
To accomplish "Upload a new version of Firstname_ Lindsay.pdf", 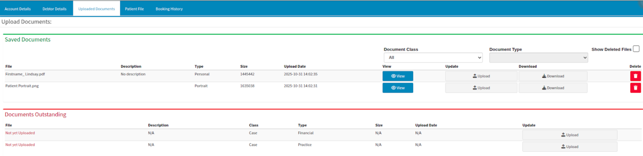I will click(481, 76).
